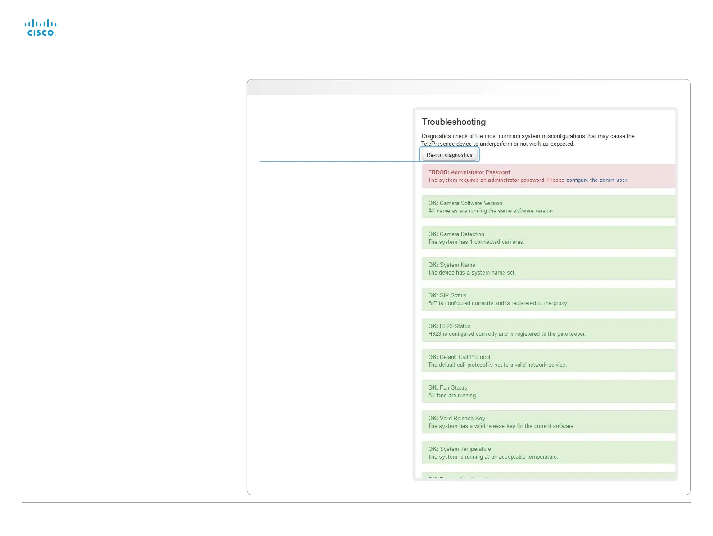Open the configure the admin user link

tap(596, 180)
